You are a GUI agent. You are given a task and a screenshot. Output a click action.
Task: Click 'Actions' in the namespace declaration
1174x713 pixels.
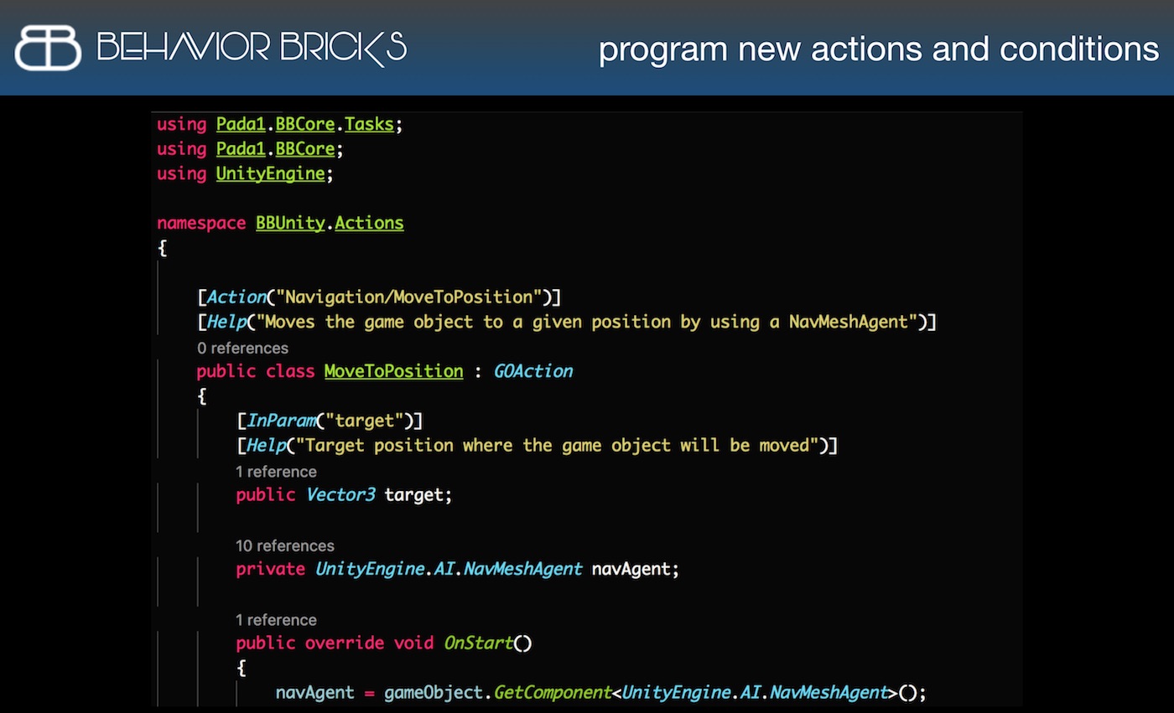click(369, 223)
